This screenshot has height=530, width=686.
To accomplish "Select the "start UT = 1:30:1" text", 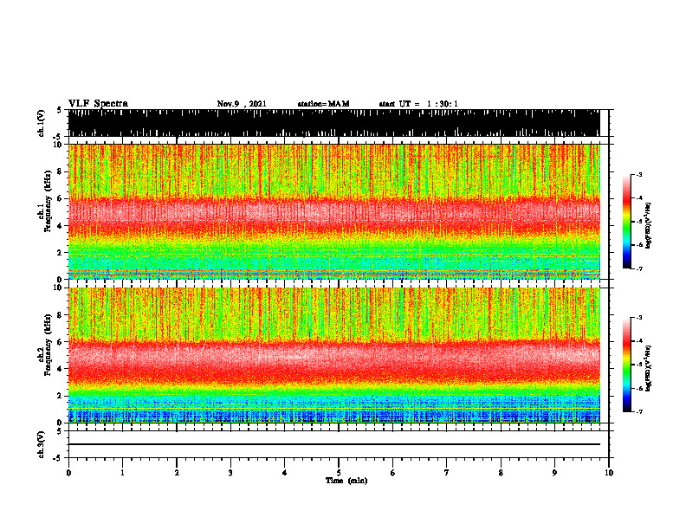I will click(x=418, y=104).
